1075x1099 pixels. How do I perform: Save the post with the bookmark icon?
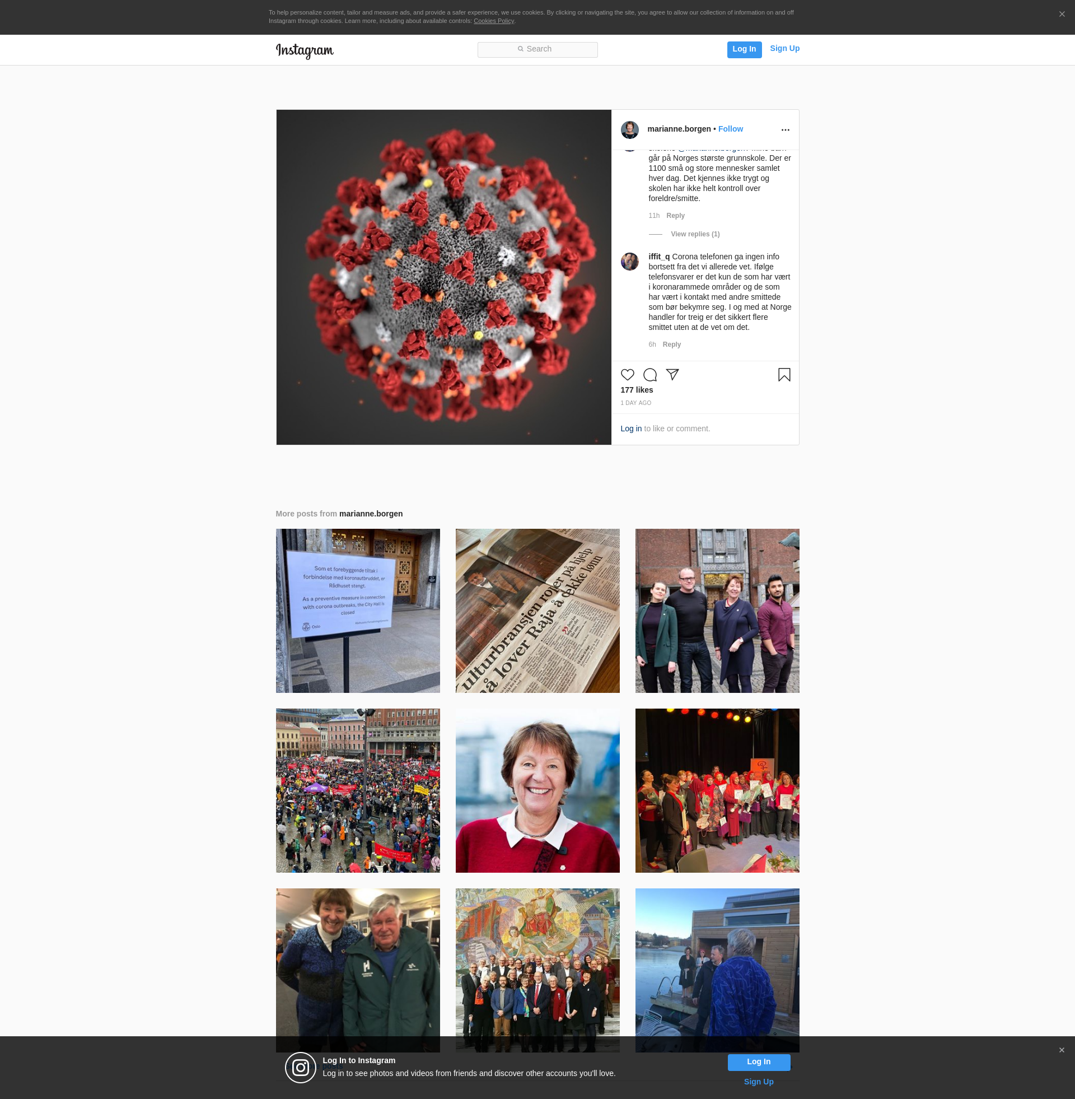click(784, 374)
